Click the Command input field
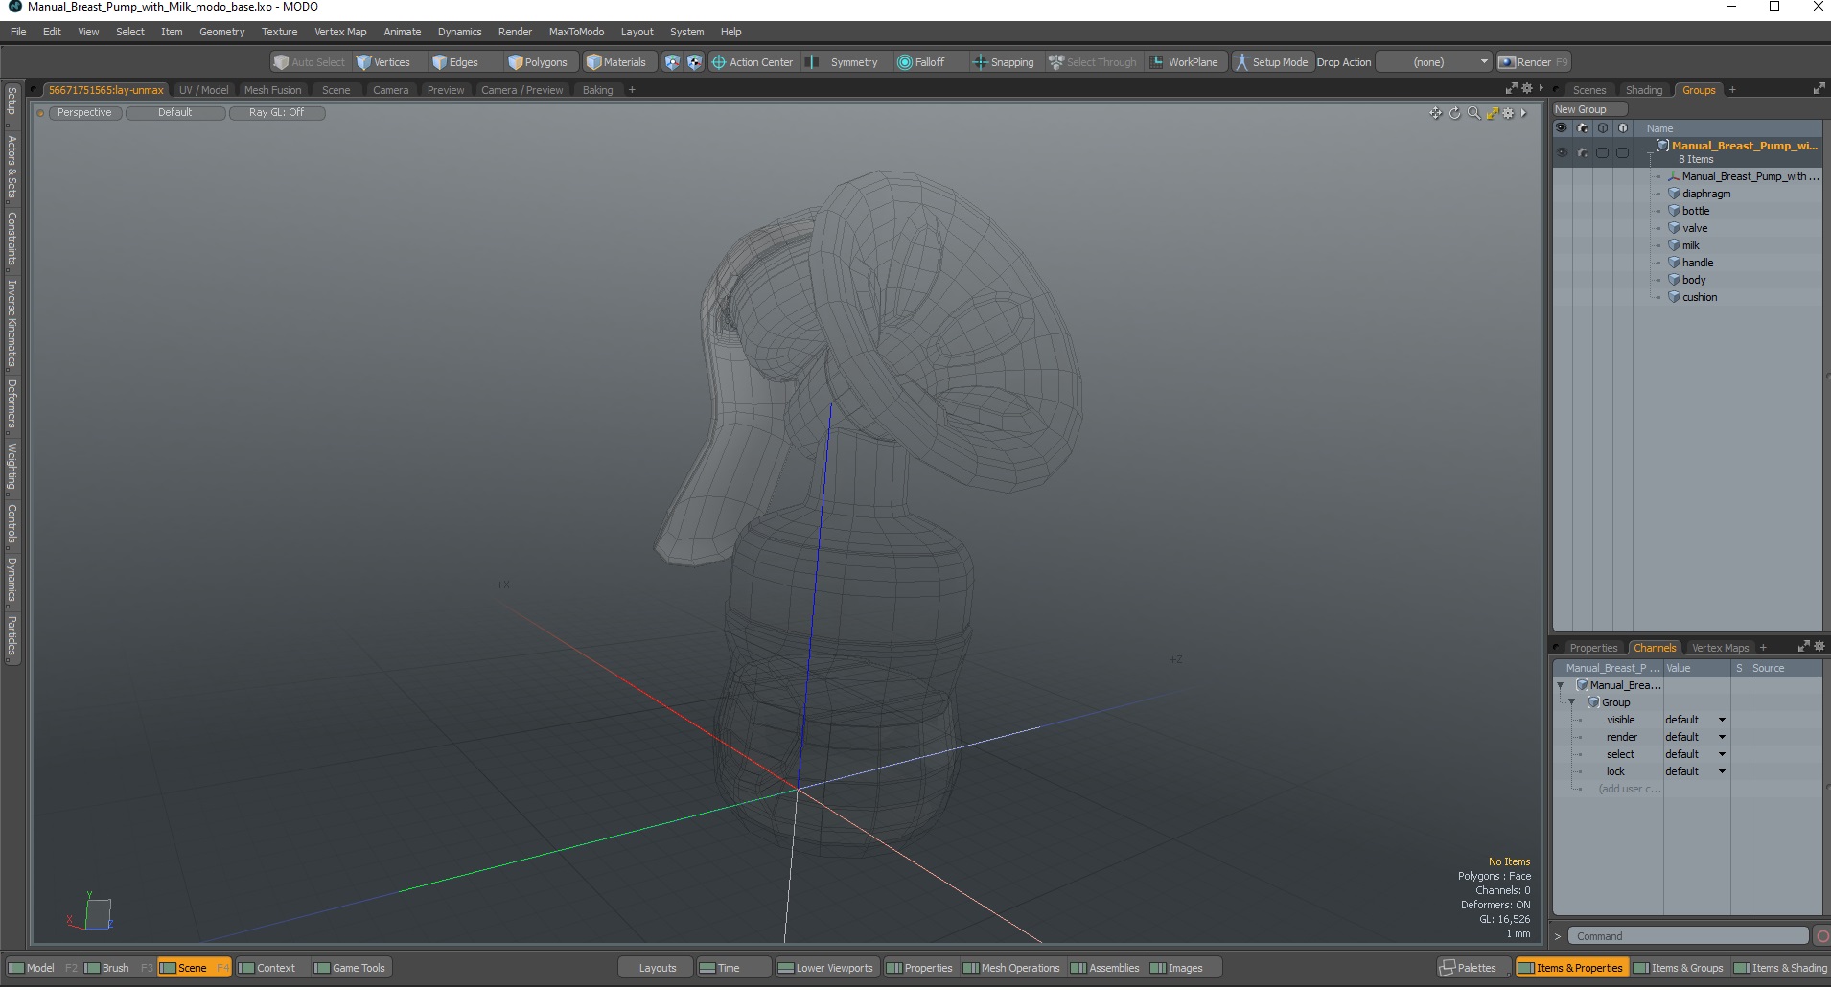Viewport: 1831px width, 987px height. point(1688,936)
